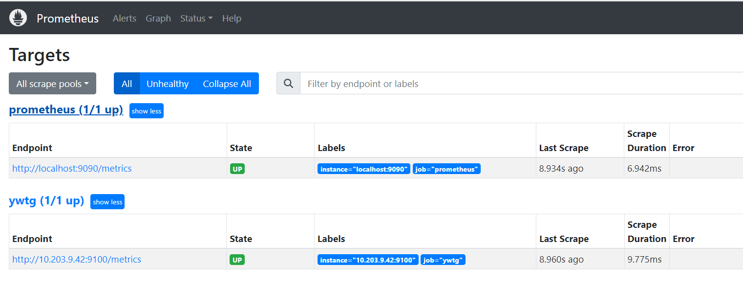Open the Alerts page
743x308 pixels.
[124, 18]
